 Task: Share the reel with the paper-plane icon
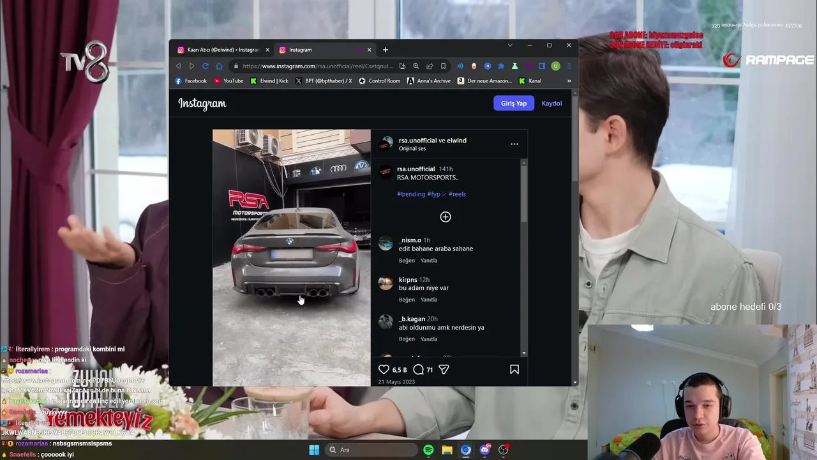pos(444,369)
